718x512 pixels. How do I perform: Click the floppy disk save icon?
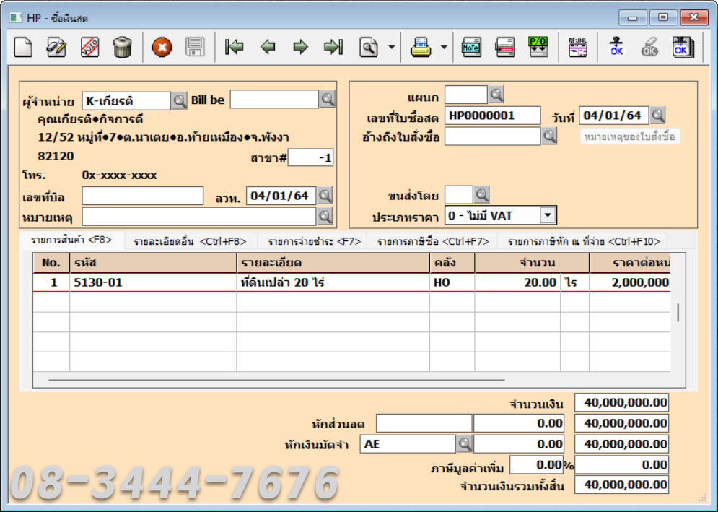coord(195,47)
